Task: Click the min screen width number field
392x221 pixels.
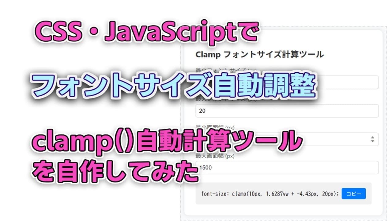Action: 287,139
